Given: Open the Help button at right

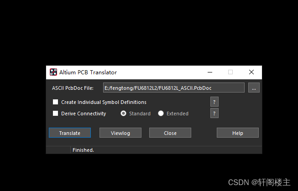Looking at the screenshot, I should pyautogui.click(x=238, y=133).
